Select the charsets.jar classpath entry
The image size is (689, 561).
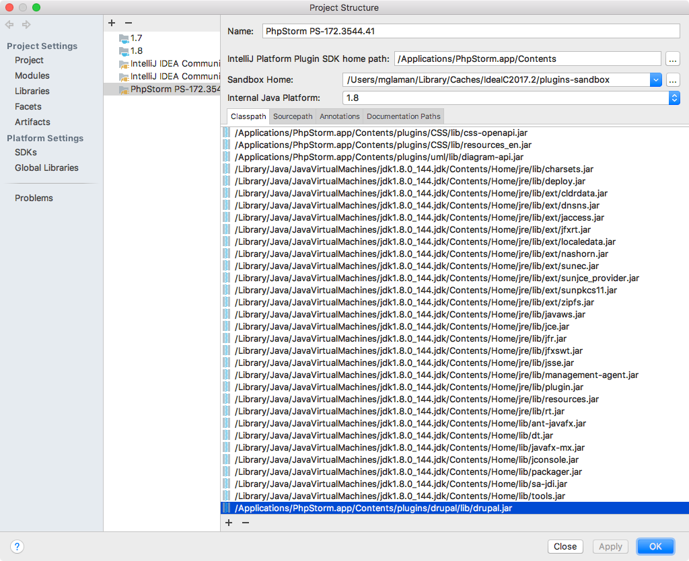pyautogui.click(x=455, y=169)
